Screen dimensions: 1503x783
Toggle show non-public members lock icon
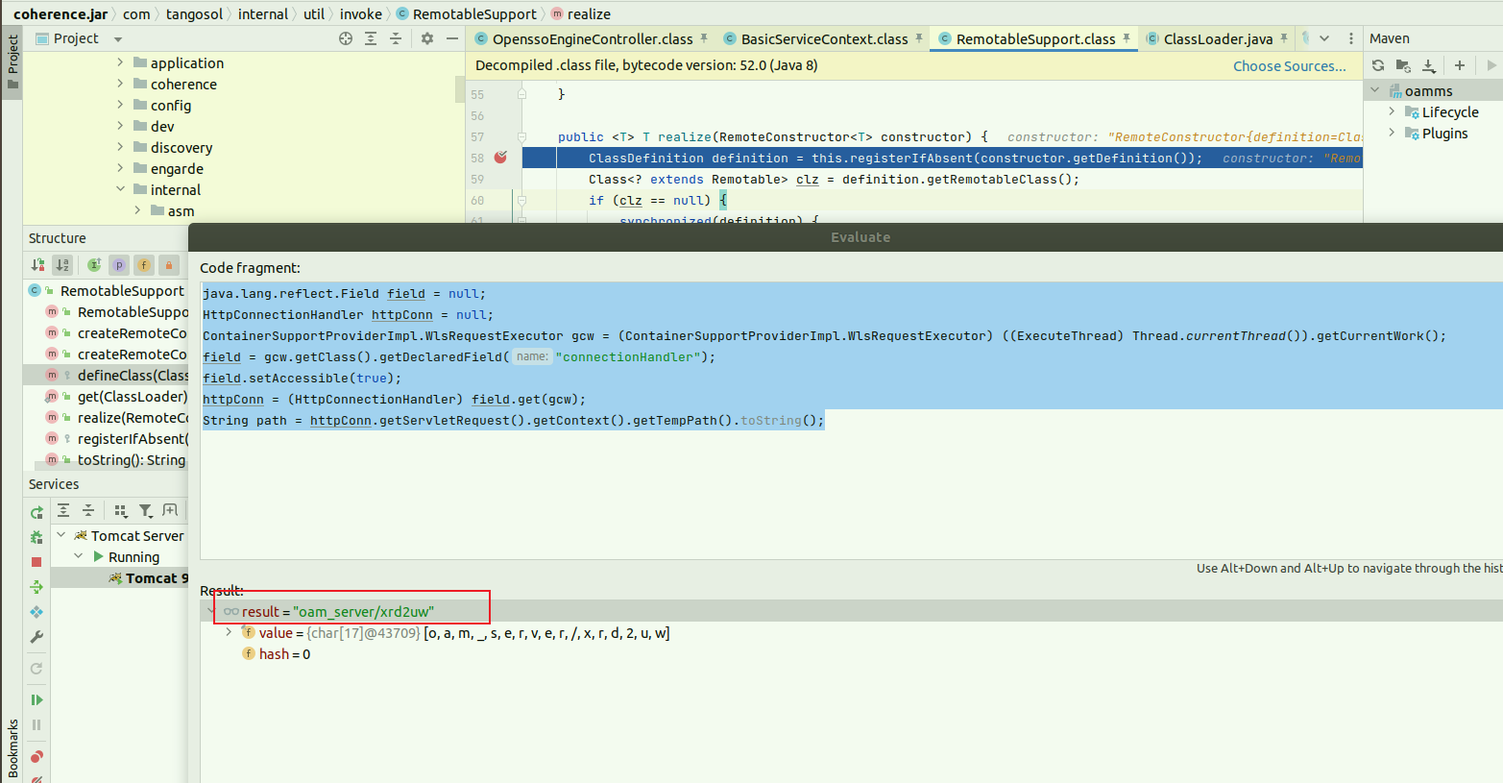169,264
